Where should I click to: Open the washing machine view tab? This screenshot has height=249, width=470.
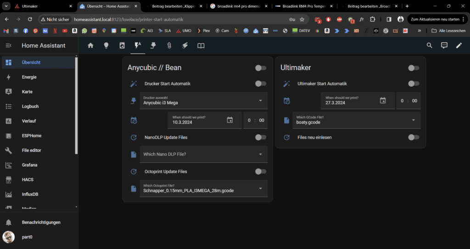click(x=122, y=45)
